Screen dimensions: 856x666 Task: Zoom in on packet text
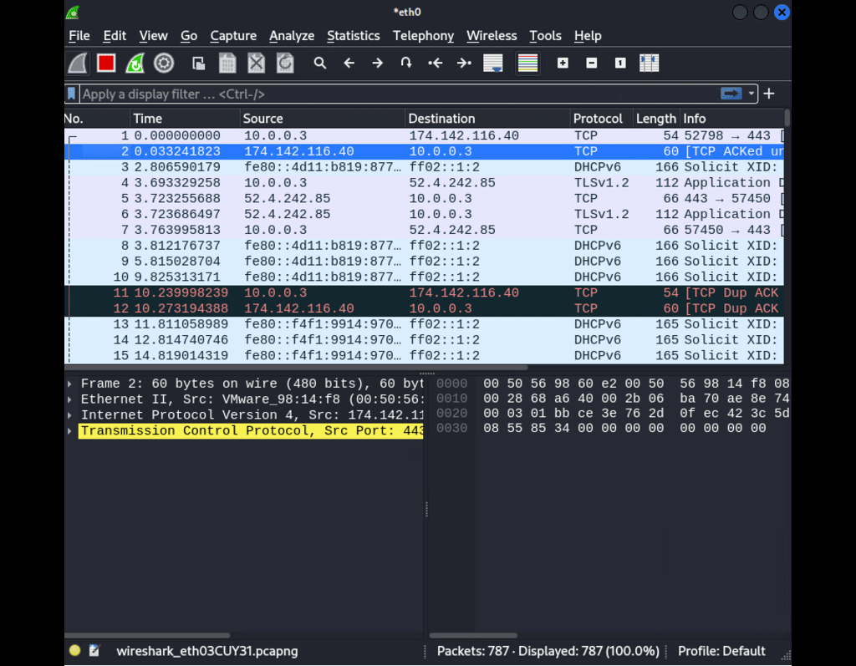563,63
